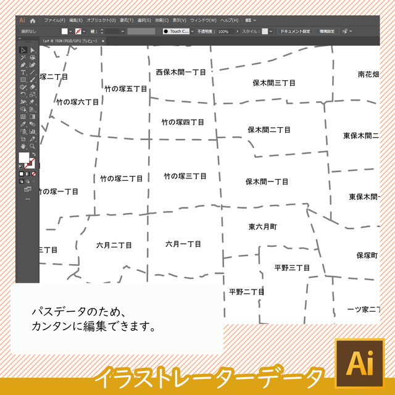The image size is (395, 395).
Task: Select the Direct Selection tool
Action: 33,50
